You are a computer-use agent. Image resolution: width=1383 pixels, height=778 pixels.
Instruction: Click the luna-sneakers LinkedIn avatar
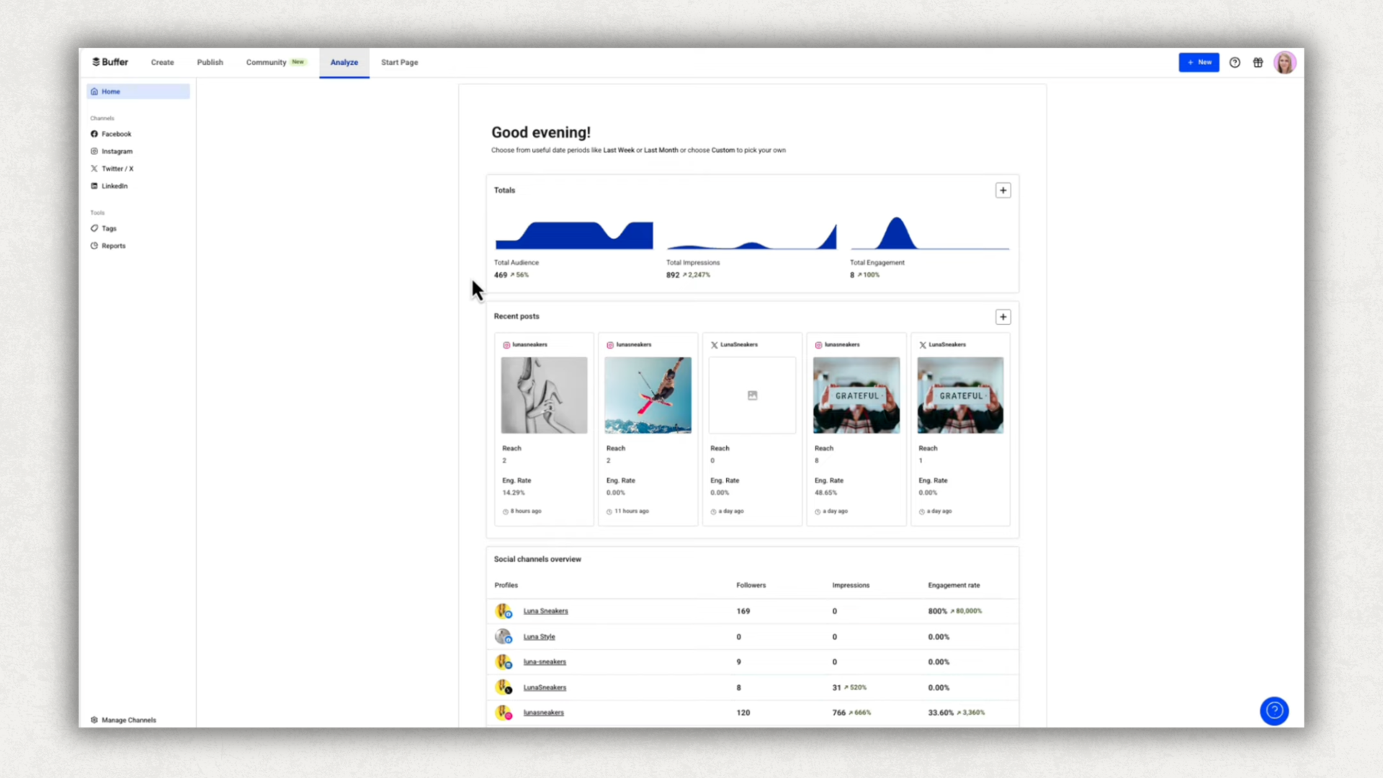(503, 662)
